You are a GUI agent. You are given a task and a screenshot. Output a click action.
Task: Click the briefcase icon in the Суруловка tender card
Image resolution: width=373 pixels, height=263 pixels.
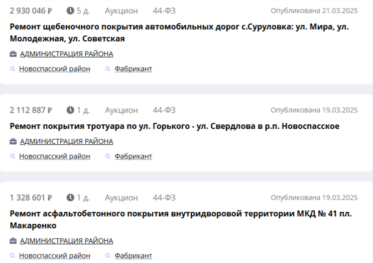click(13, 54)
